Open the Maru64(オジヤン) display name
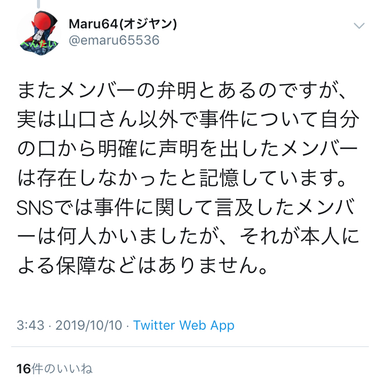Image resolution: width=380 pixels, height=390 pixels. (x=123, y=24)
